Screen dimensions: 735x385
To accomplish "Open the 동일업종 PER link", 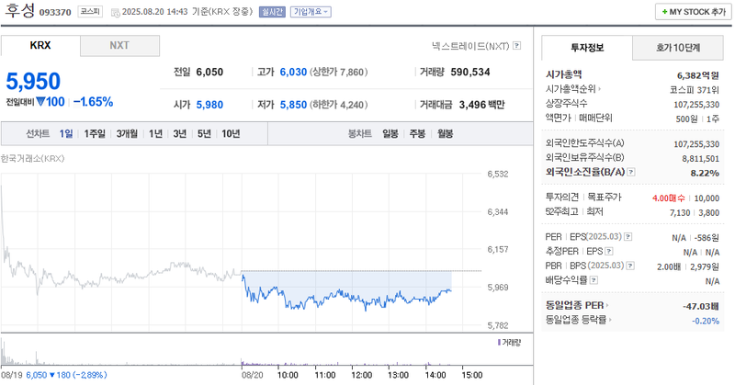I will click(577, 305).
